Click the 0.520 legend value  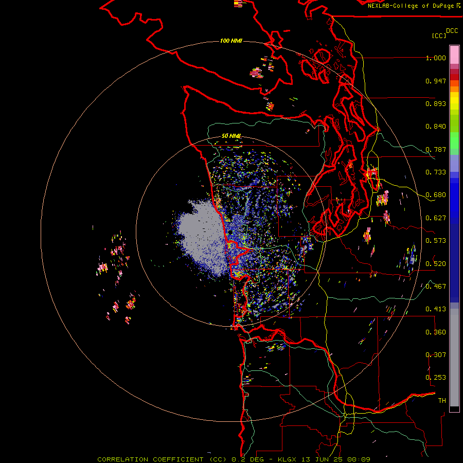(x=436, y=263)
